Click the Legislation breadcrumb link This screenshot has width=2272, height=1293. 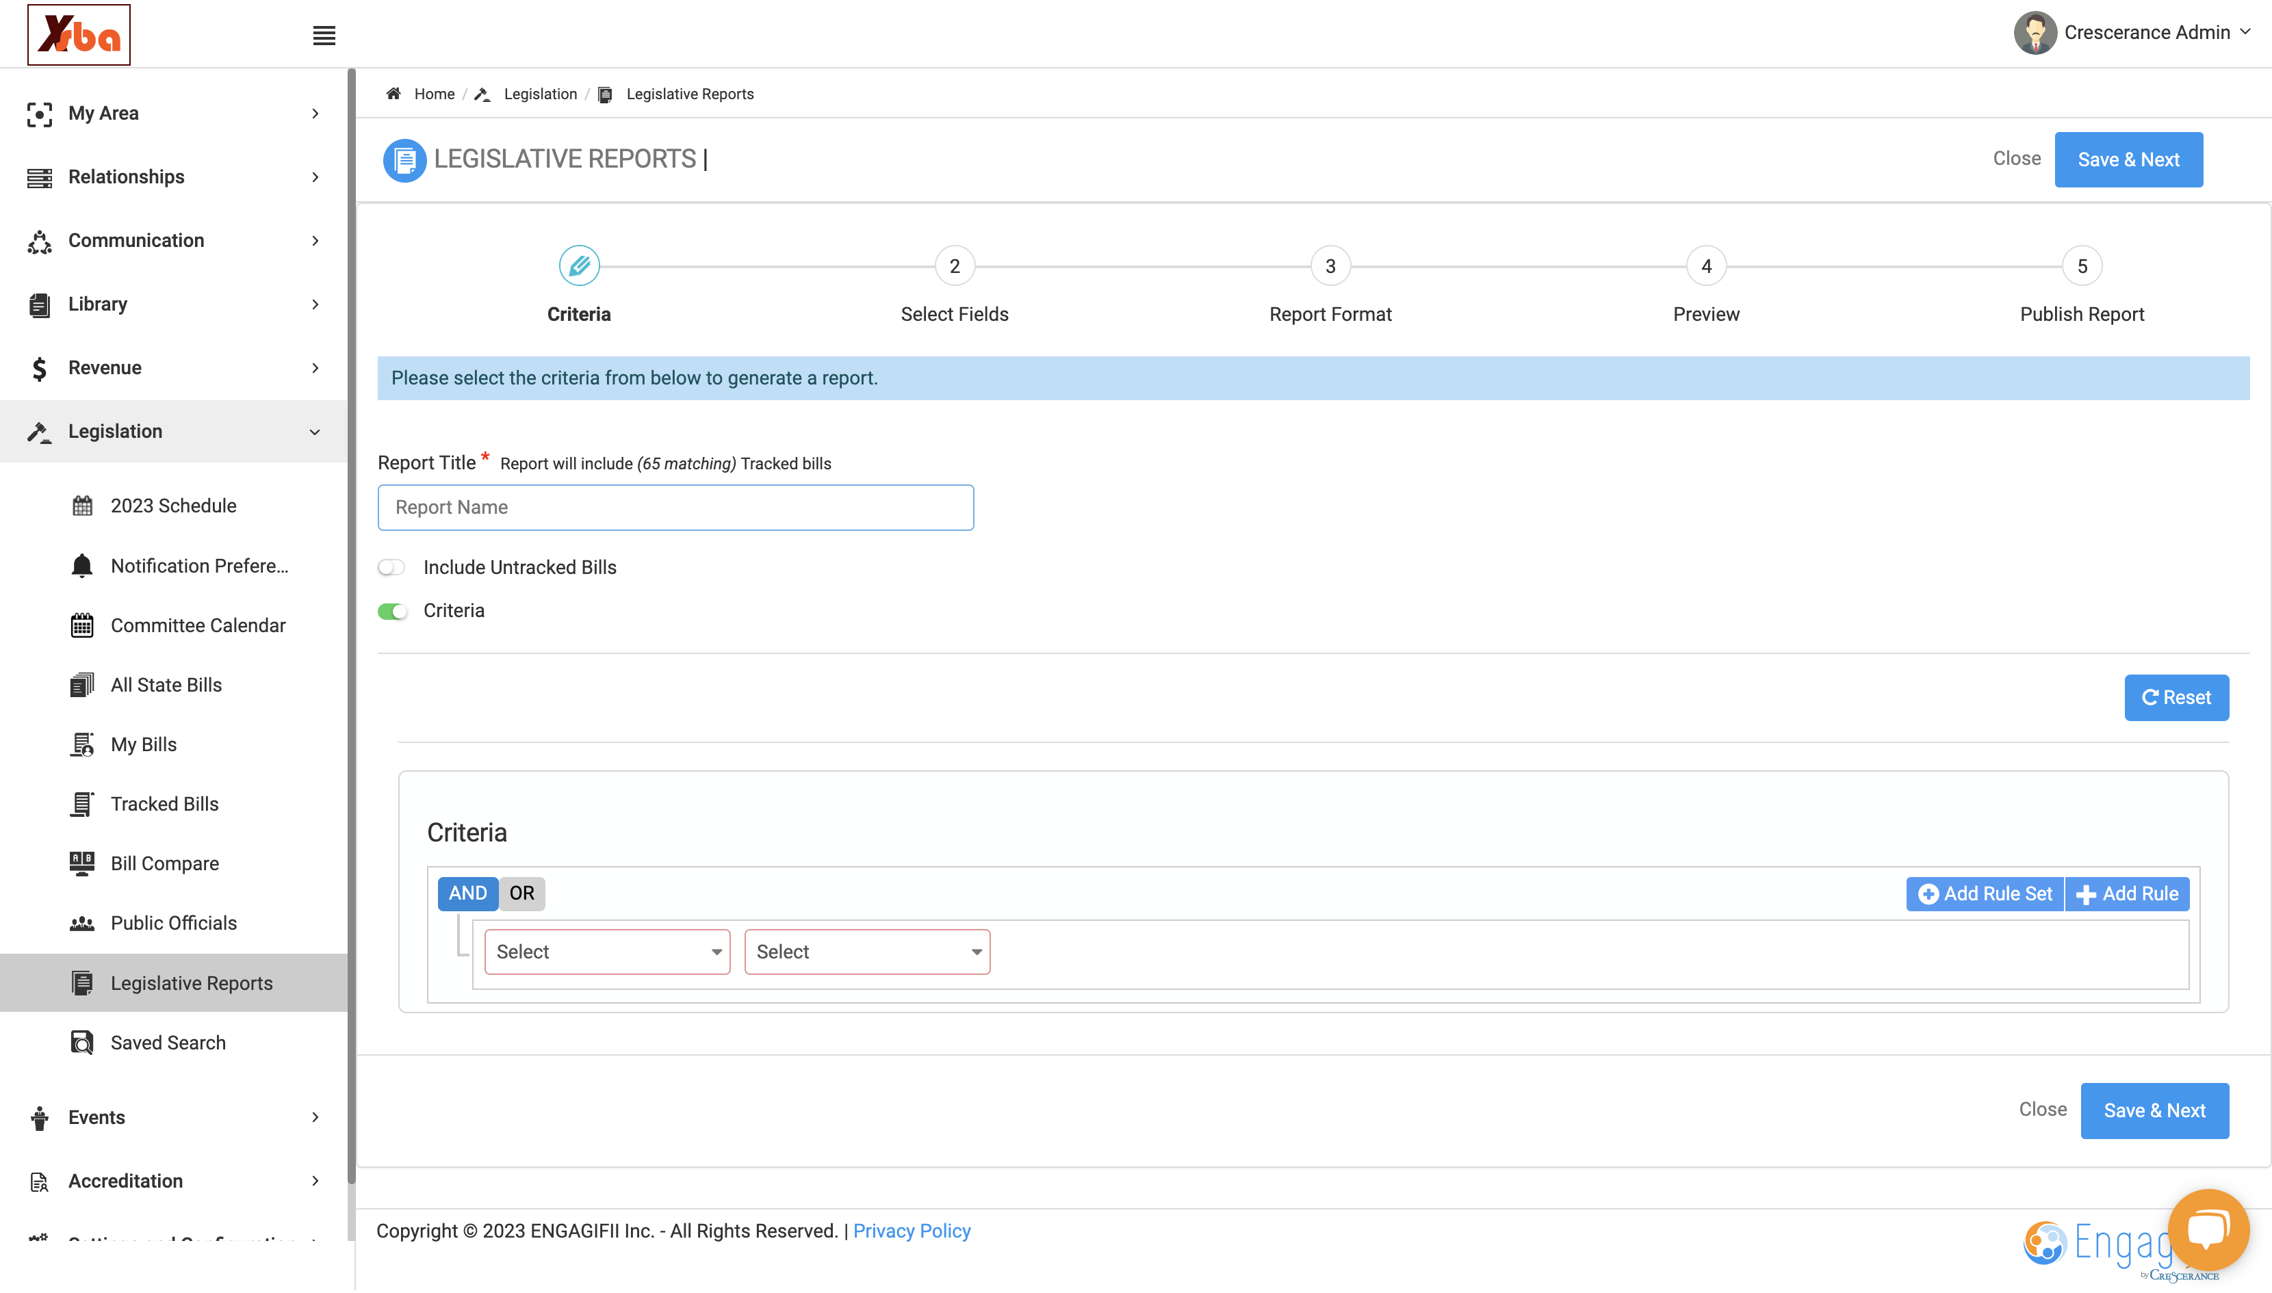point(540,94)
